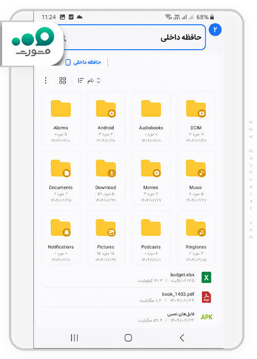Open the Alarms folder
The image size is (257, 359).
pos(61,118)
